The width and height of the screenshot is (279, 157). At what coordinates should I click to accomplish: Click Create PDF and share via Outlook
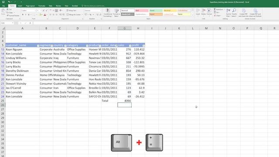[x=255, y=13]
